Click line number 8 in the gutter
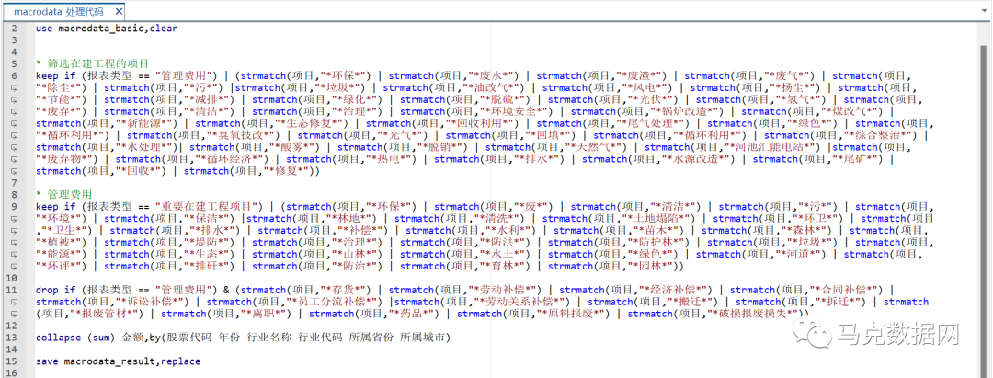This screenshot has width=993, height=378. [x=14, y=194]
